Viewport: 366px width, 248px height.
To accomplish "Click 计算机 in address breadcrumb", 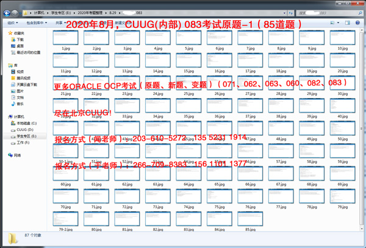I will 39,13.
